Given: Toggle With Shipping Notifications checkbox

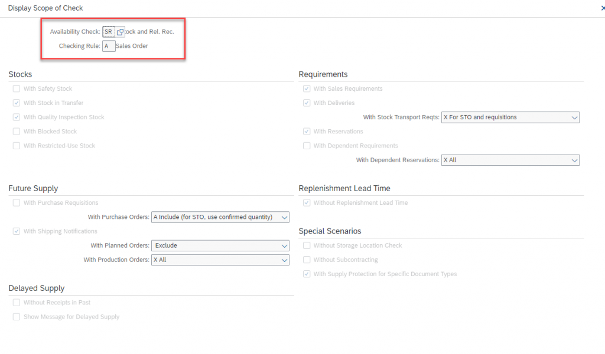Looking at the screenshot, I should 16,231.
